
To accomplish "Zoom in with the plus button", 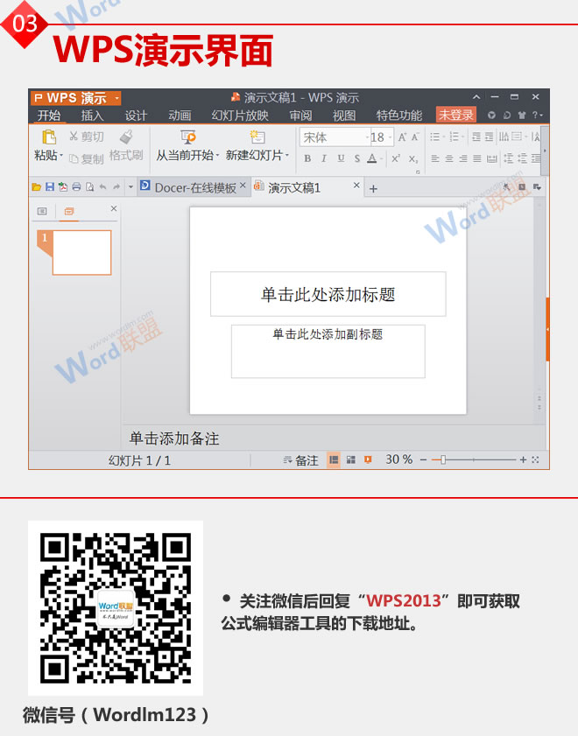I will pos(523,460).
